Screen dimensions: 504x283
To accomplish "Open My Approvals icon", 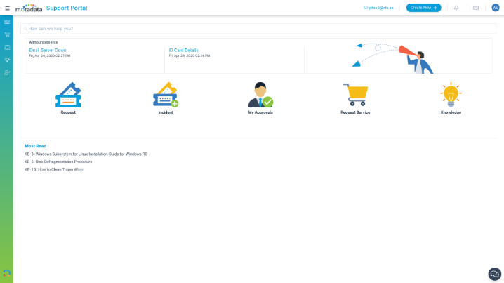I will (260, 95).
